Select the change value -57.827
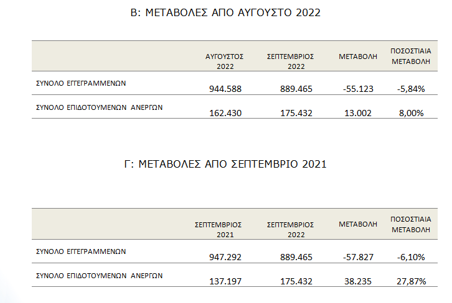452x303 pixels. [358, 257]
